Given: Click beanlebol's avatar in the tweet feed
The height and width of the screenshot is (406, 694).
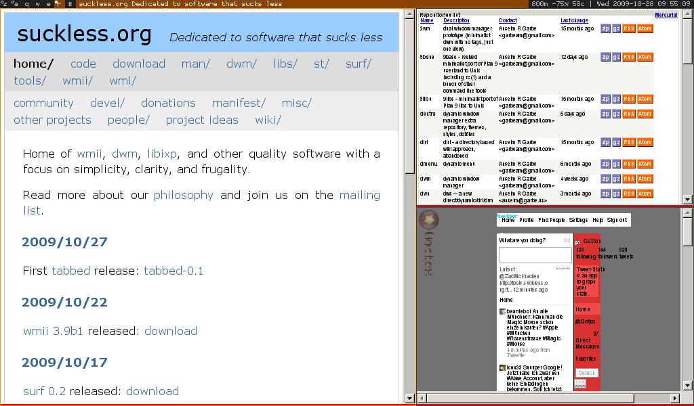Looking at the screenshot, I should pos(502,312).
